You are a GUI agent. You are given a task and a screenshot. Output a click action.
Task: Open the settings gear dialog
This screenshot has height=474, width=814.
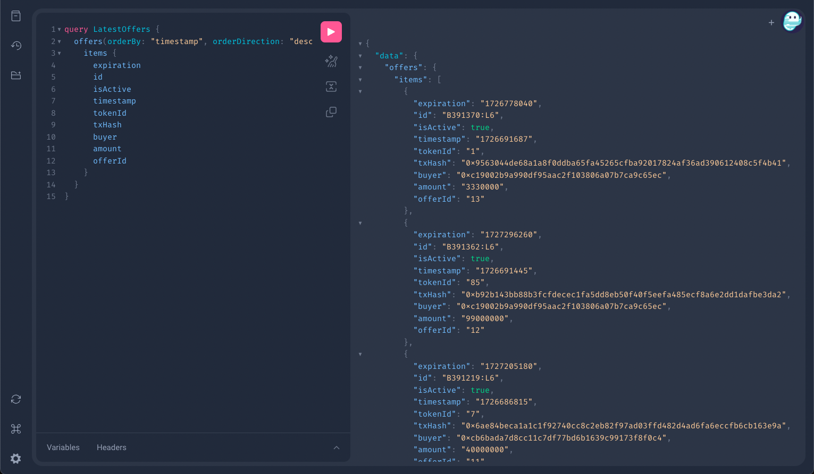coord(16,459)
